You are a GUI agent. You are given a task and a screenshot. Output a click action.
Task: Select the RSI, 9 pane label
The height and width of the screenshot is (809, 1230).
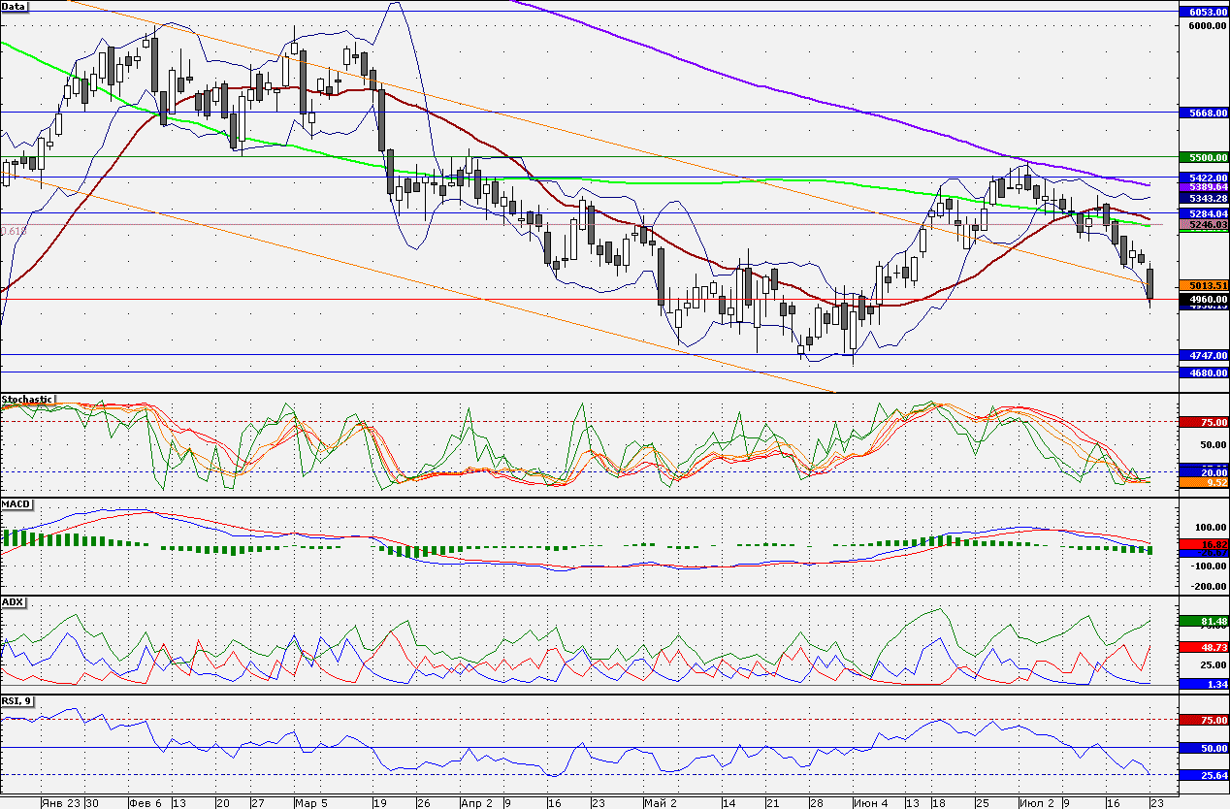click(x=17, y=700)
